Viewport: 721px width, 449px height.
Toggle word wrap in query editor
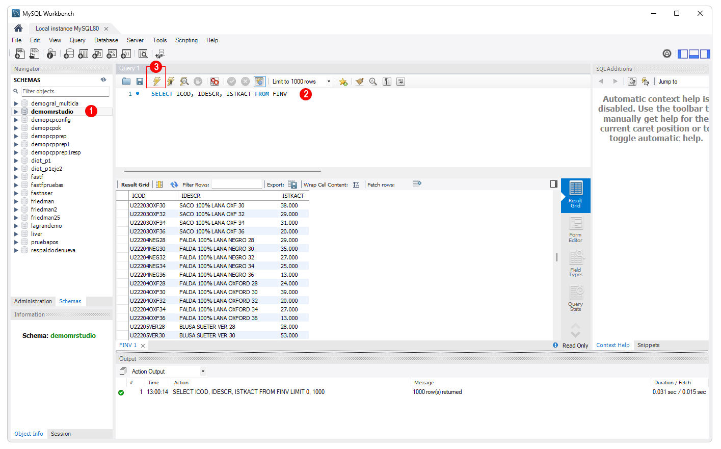[x=400, y=82]
